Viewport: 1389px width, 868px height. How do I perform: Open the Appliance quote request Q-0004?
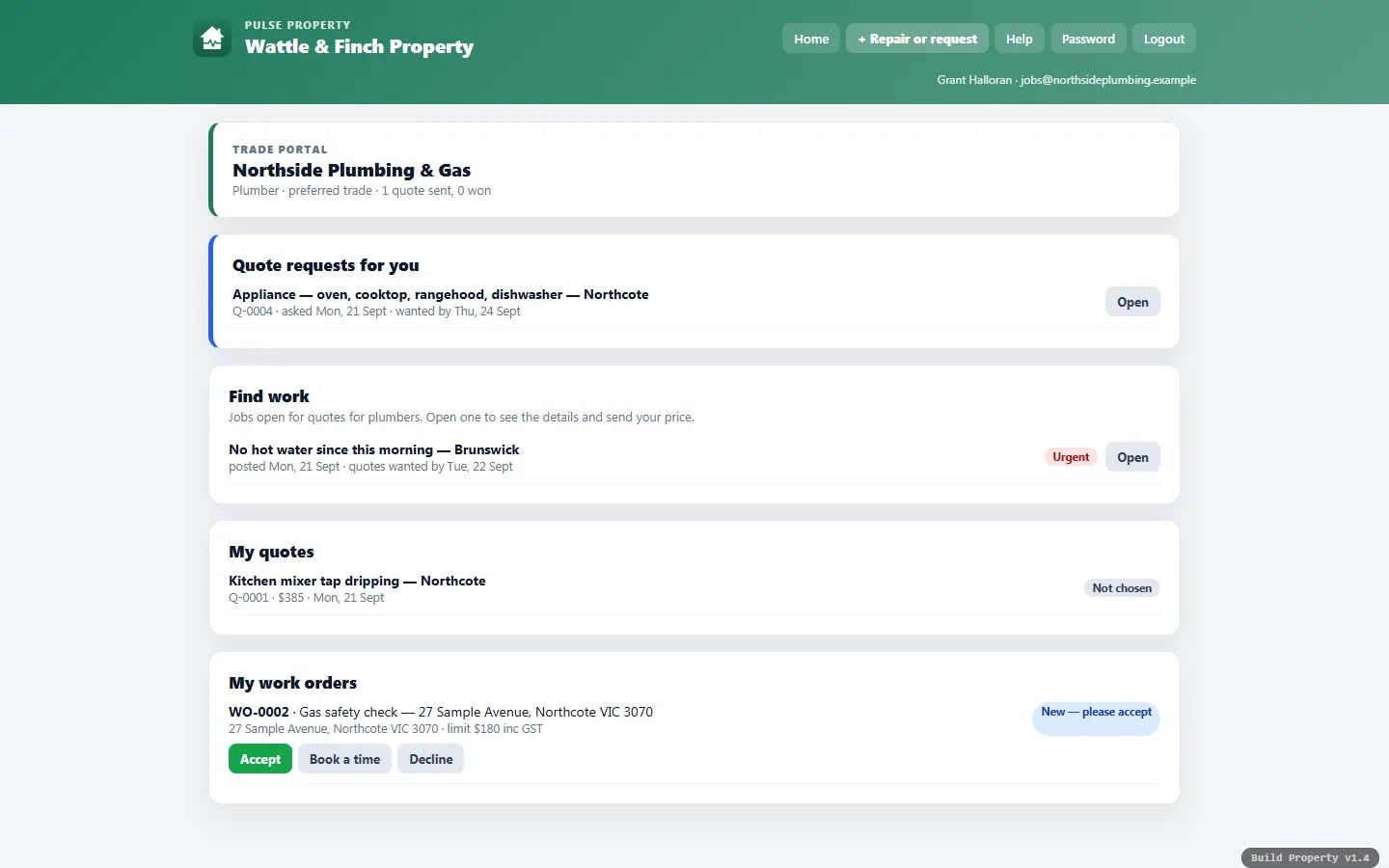coord(1132,302)
